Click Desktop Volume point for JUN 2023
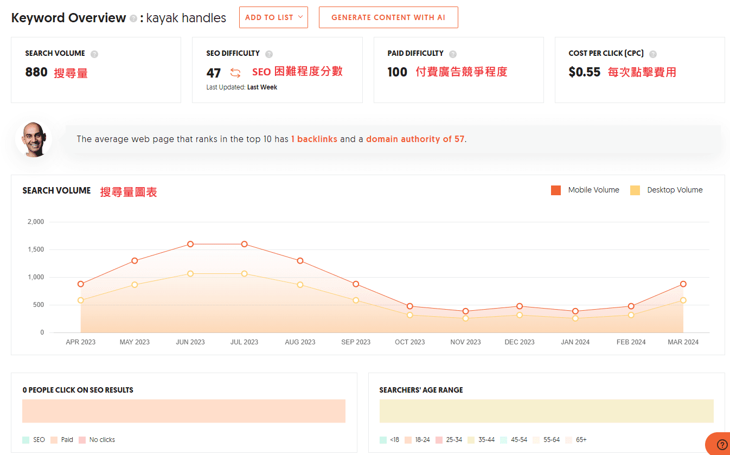 tap(190, 274)
